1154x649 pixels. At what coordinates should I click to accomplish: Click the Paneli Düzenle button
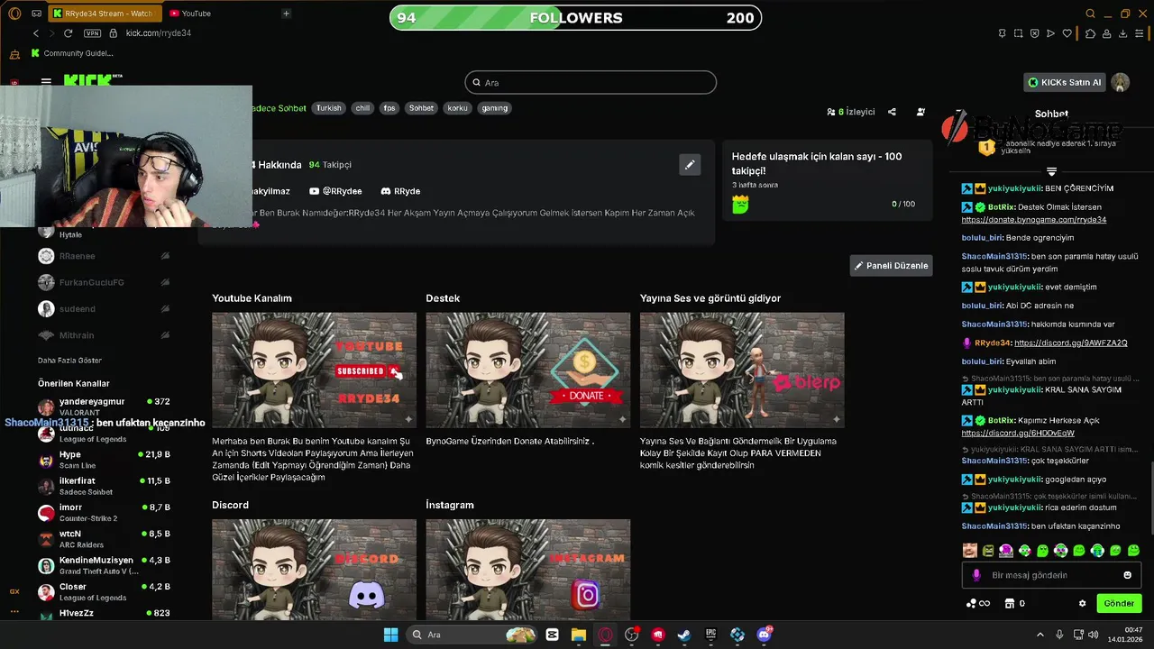(891, 265)
